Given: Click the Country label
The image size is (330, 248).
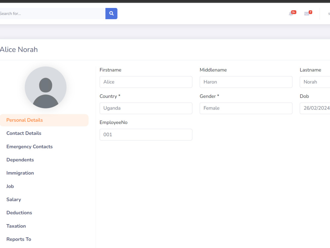Looking at the screenshot, I should tap(110, 96).
